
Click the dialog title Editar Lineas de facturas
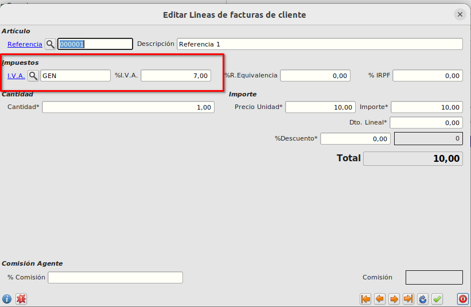coord(235,15)
